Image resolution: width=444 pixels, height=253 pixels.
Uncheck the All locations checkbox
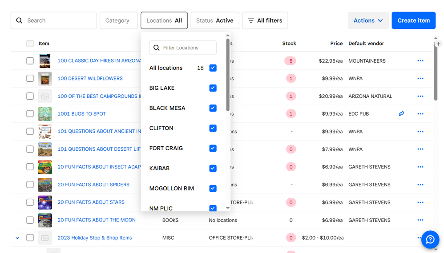click(x=213, y=68)
